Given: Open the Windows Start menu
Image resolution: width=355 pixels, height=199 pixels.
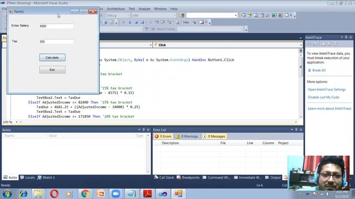Looking at the screenshot, I should pyautogui.click(x=7, y=194).
